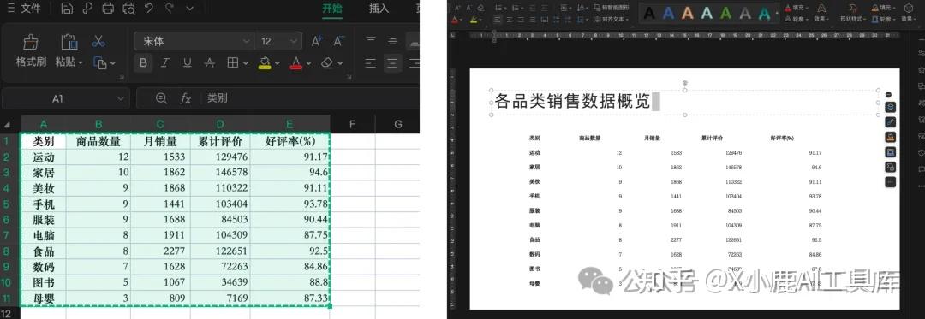The image size is (925, 319).
Task: Select all cells with the corner triangle
Action: click(x=8, y=125)
